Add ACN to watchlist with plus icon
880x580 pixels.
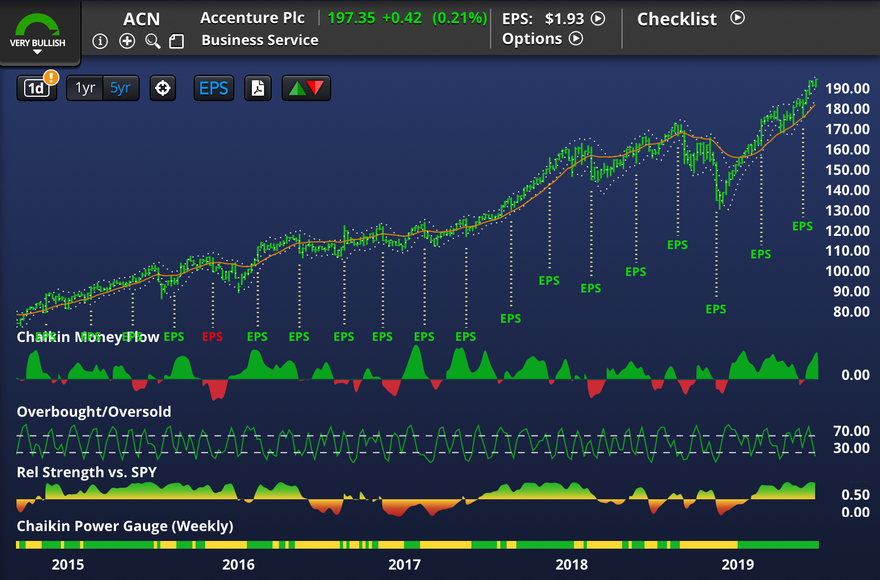pyautogui.click(x=127, y=41)
